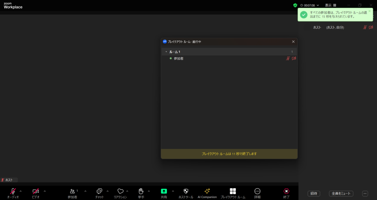Toggle the 参加者 participants panel
The height and width of the screenshot is (200, 377).
(x=72, y=191)
